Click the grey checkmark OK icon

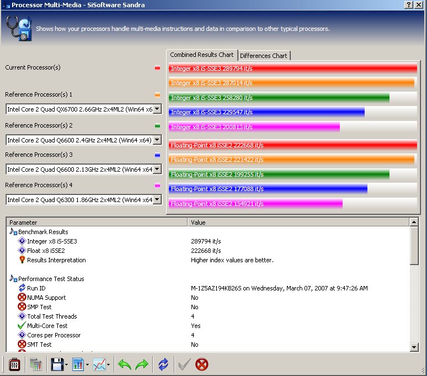[x=184, y=364]
